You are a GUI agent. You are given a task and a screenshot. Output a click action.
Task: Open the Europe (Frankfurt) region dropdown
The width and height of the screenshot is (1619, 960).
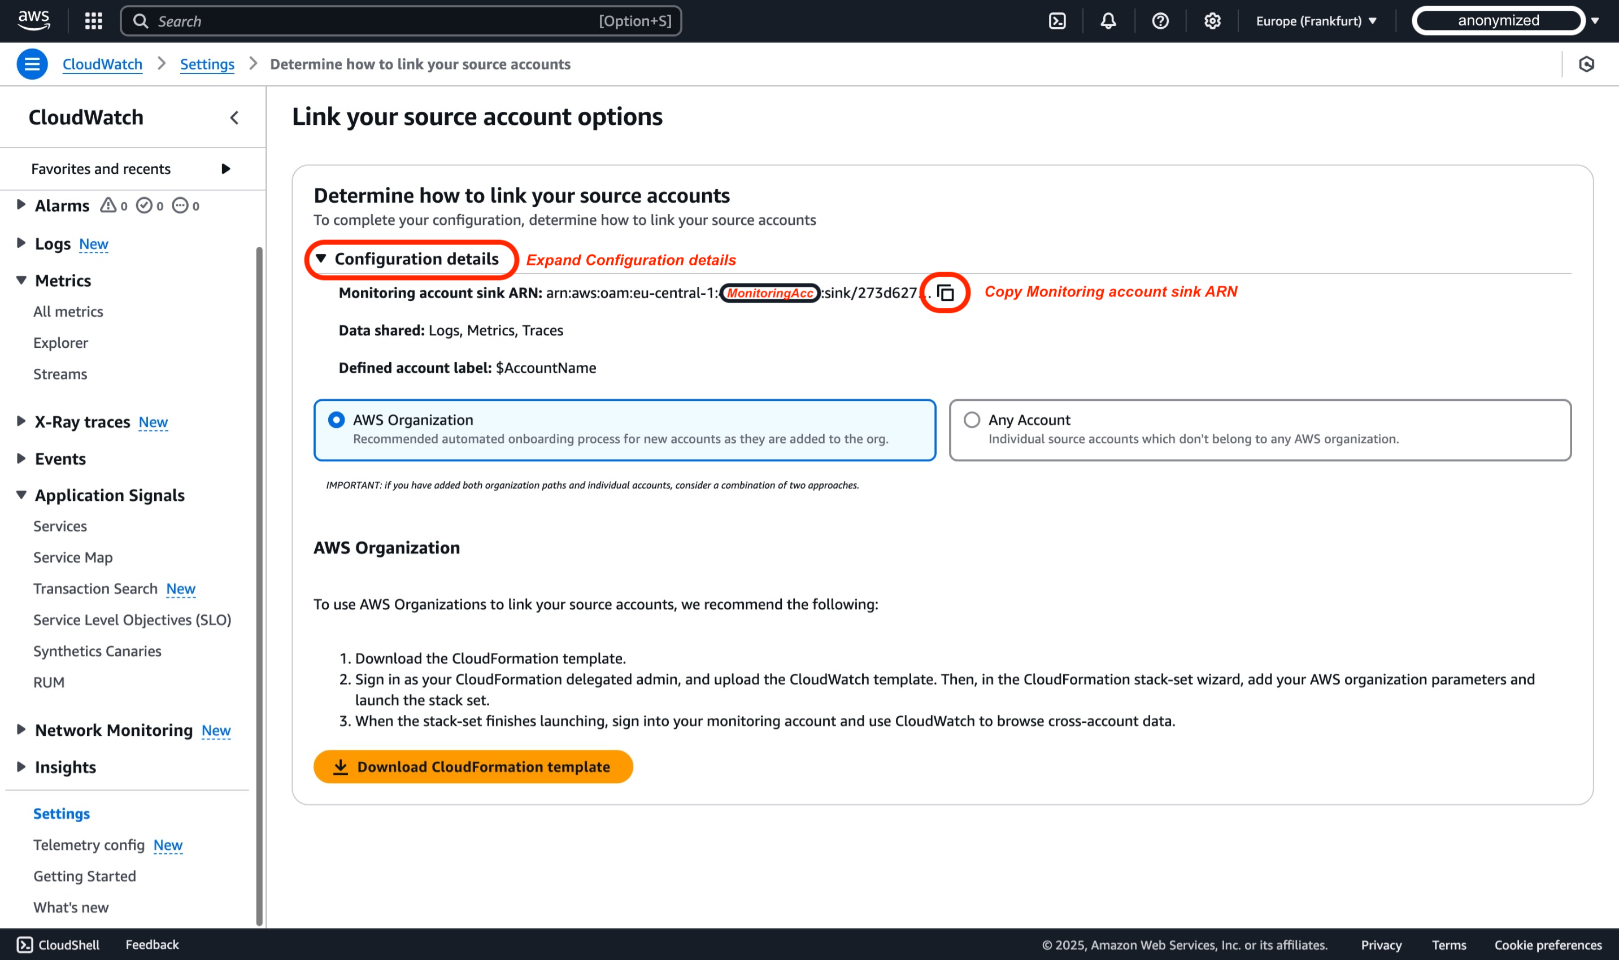[1316, 21]
